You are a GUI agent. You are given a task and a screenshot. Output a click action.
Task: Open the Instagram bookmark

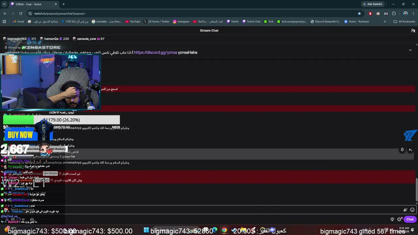pyautogui.click(x=181, y=22)
